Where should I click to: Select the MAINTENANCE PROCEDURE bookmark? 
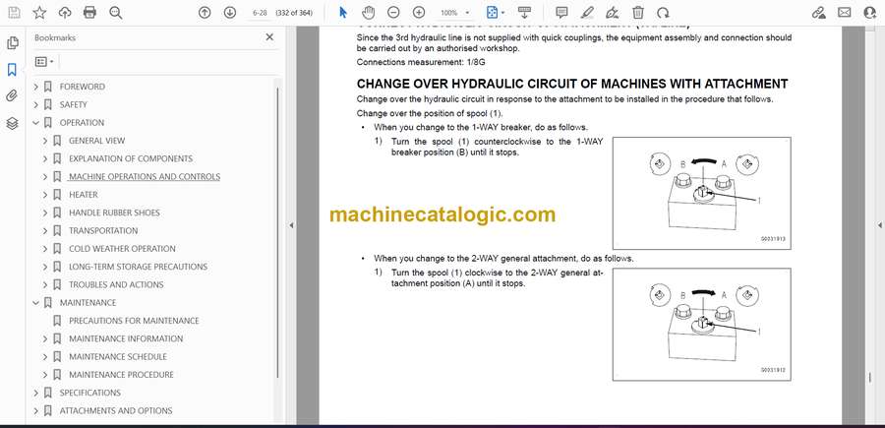click(121, 374)
